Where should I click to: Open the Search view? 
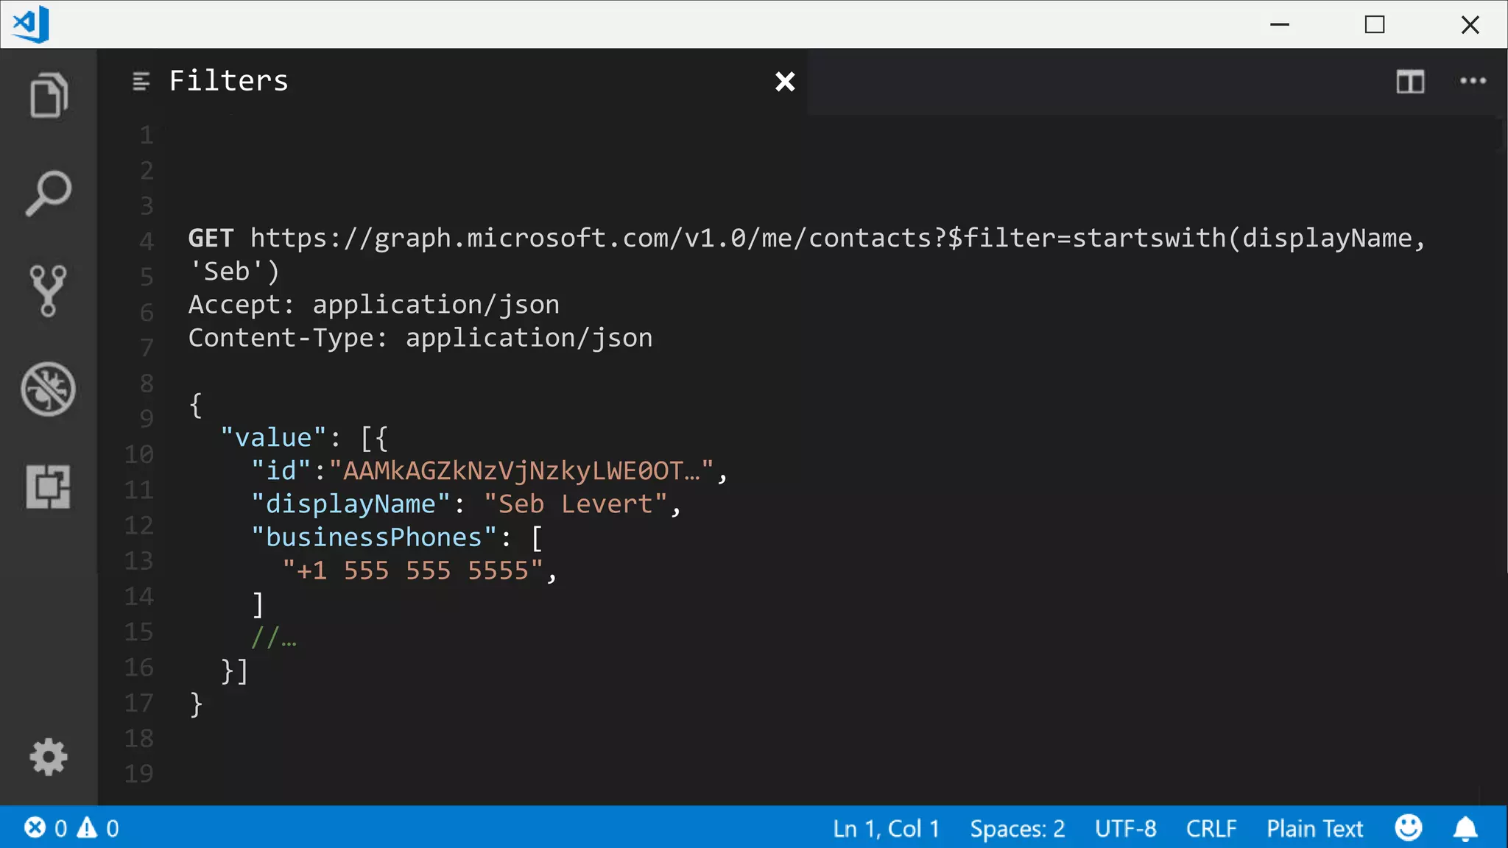(x=49, y=194)
